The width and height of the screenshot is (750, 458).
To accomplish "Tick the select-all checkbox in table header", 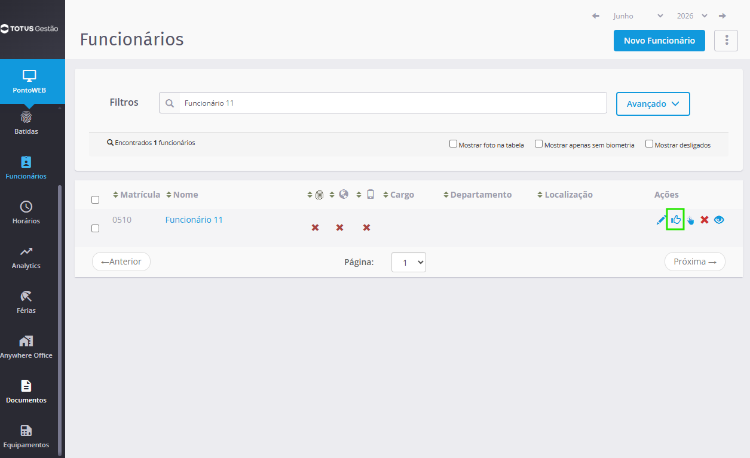I will click(95, 200).
